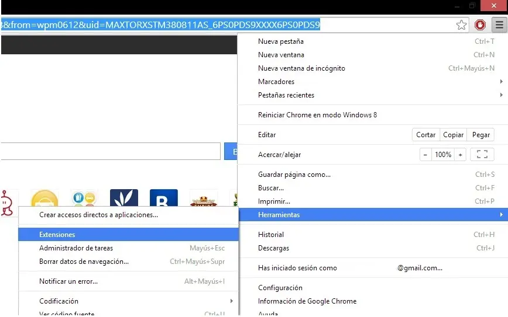The width and height of the screenshot is (508, 317).
Task: Choose Notificar un error...
Action: pos(129,281)
